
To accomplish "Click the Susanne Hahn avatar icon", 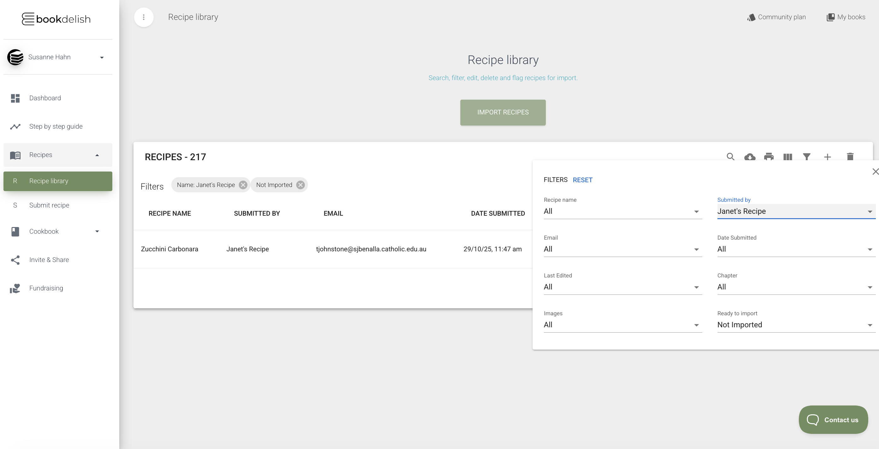I will (x=15, y=57).
